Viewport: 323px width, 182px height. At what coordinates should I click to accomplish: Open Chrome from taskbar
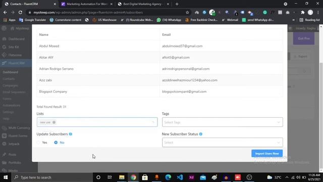[133, 177]
